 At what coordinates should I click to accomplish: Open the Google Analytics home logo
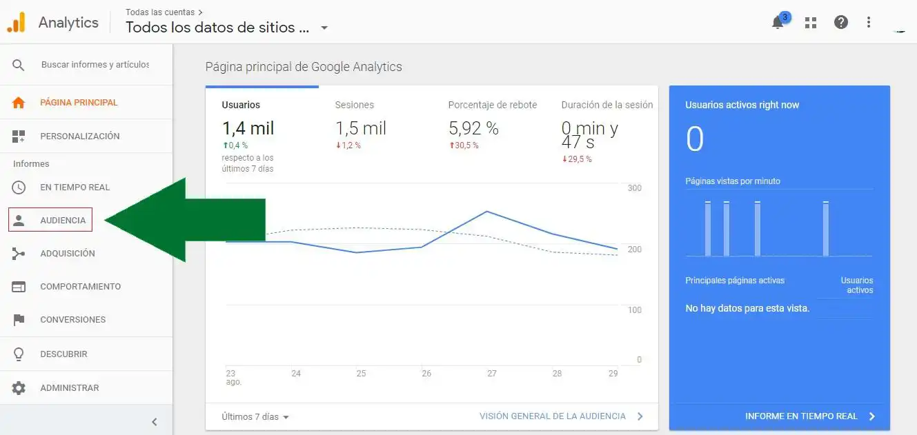(15, 21)
